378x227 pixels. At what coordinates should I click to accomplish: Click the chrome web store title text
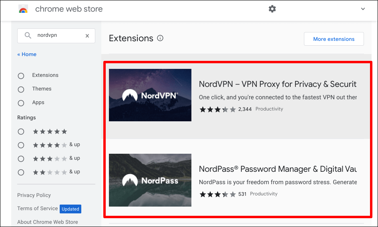tap(69, 9)
